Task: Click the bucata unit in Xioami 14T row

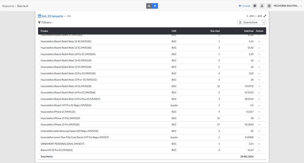Action: [x=174, y=105]
